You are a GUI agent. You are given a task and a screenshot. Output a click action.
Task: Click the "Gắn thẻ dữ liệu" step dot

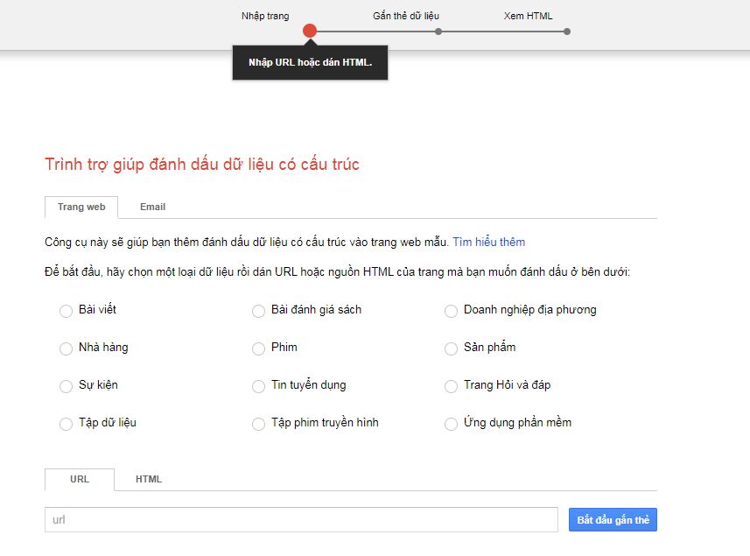[438, 32]
